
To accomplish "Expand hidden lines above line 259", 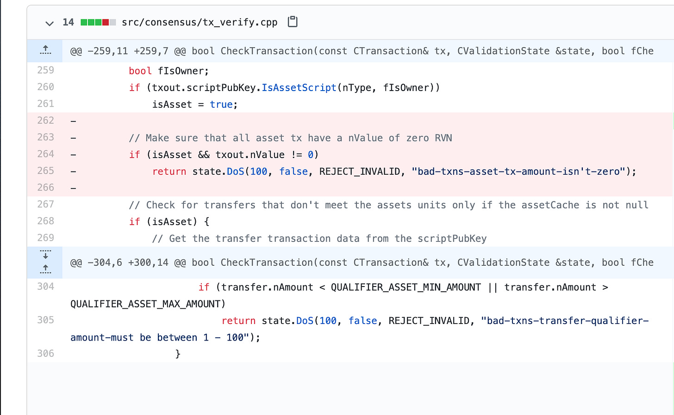I will [45, 50].
